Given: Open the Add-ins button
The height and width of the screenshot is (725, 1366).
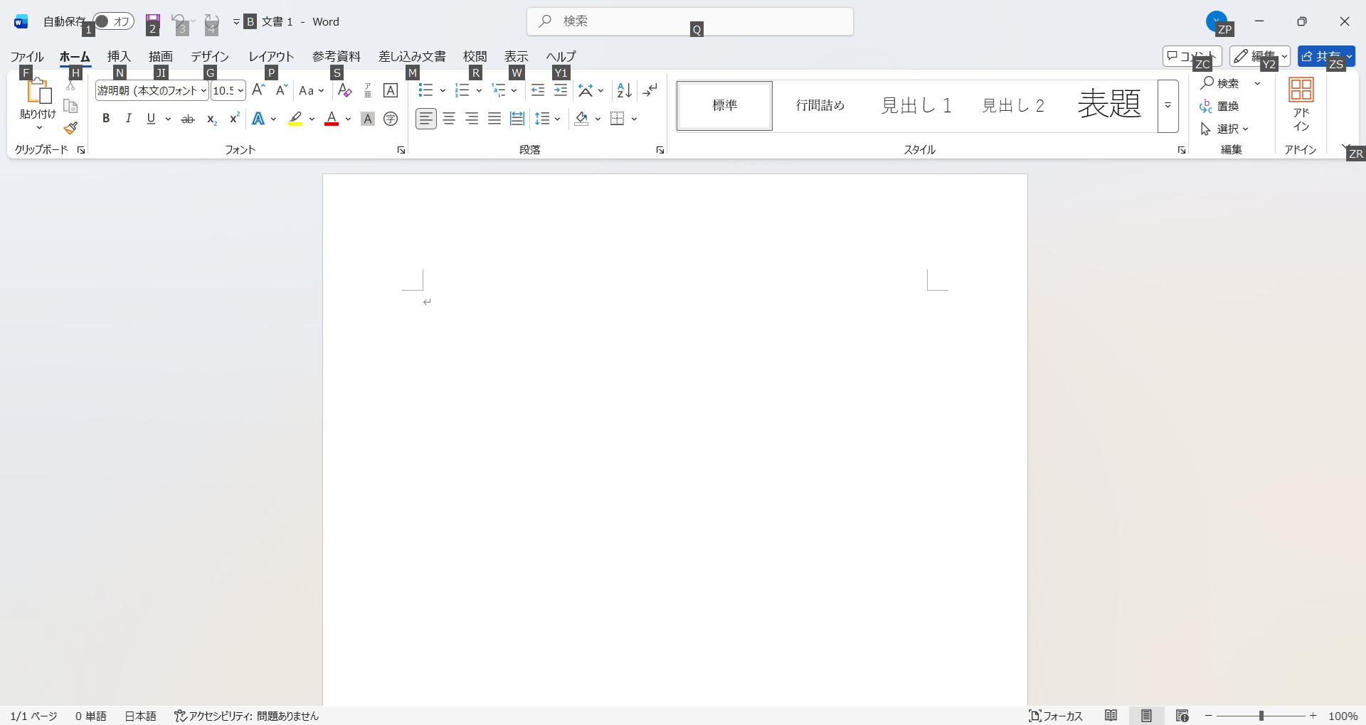Looking at the screenshot, I should (x=1301, y=105).
